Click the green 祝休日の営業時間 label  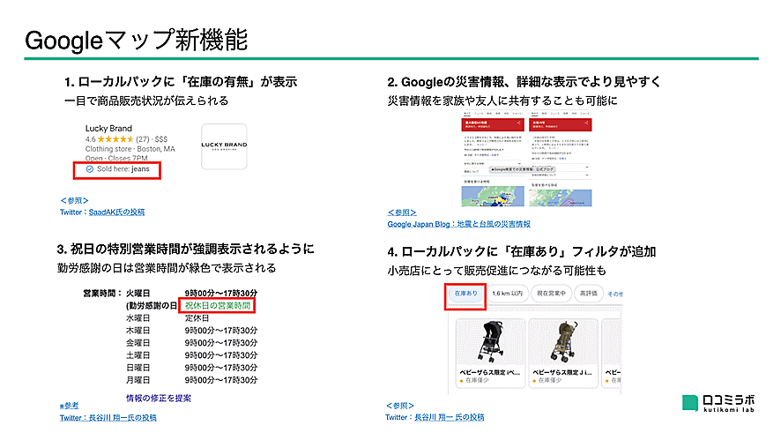[218, 305]
